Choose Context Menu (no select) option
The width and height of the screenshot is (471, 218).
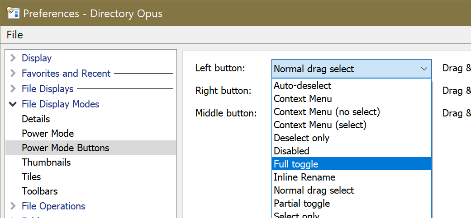[x=352, y=111]
